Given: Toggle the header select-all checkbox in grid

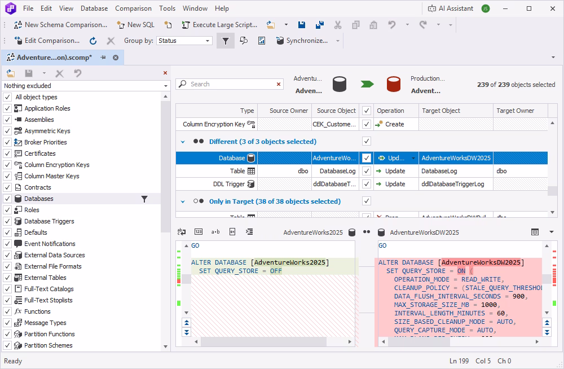Looking at the screenshot, I should pyautogui.click(x=367, y=111).
